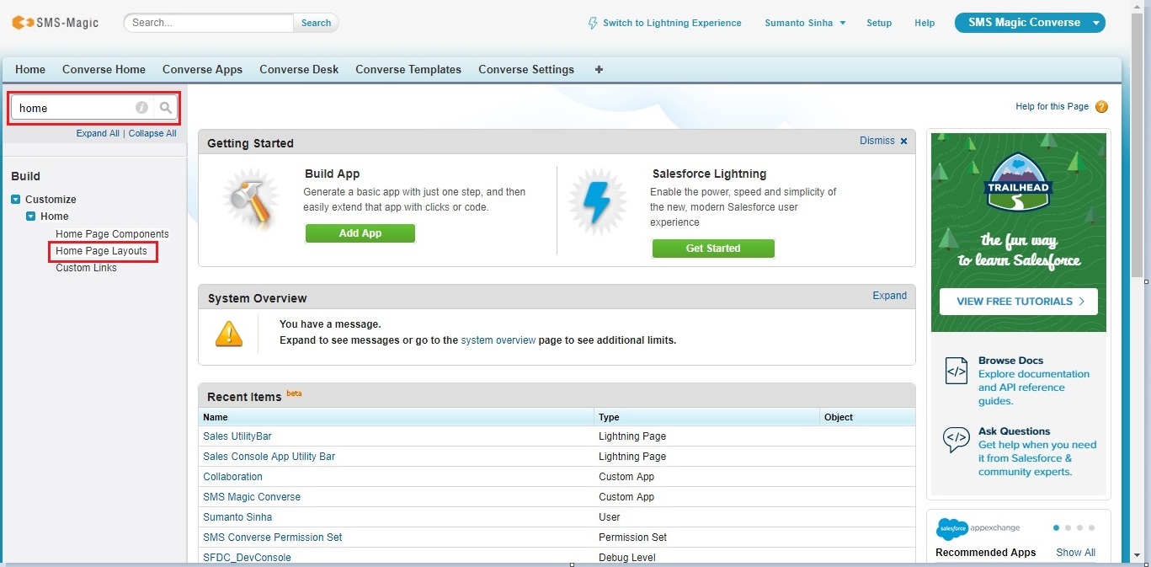This screenshot has height=567, width=1151.
Task: Click the Browse Docs heading
Action: (1010, 361)
